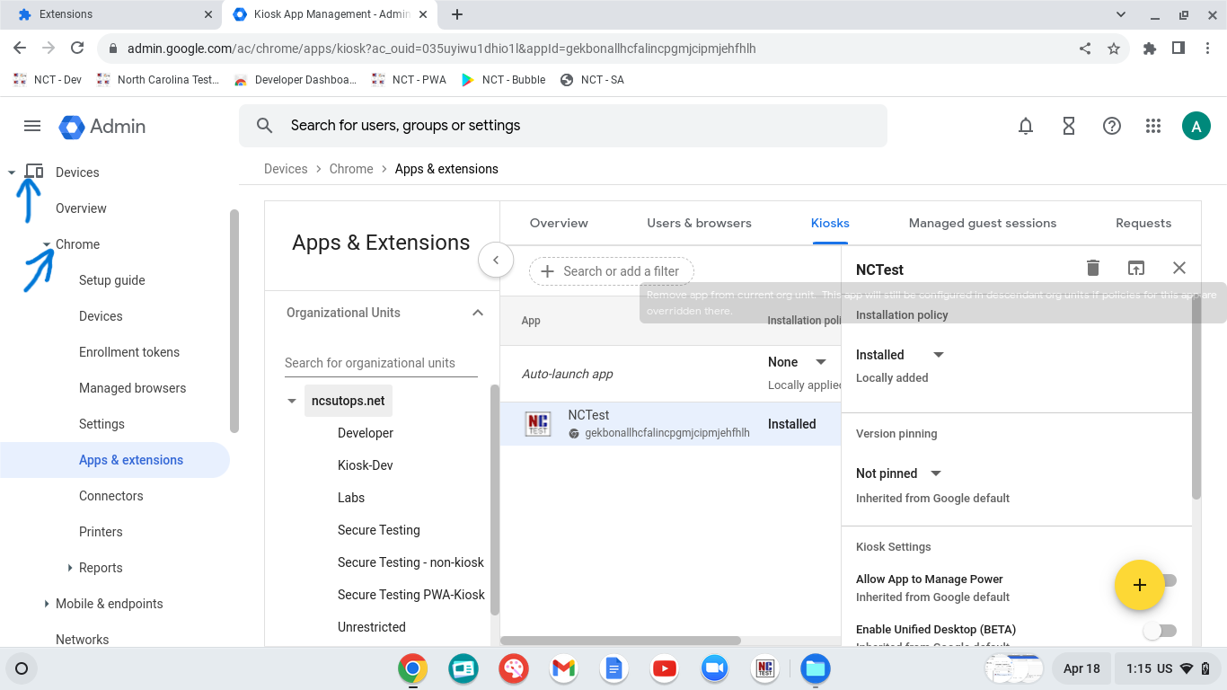Switch to the Extensions browser tab
This screenshot has height=690, width=1227.
110,14
